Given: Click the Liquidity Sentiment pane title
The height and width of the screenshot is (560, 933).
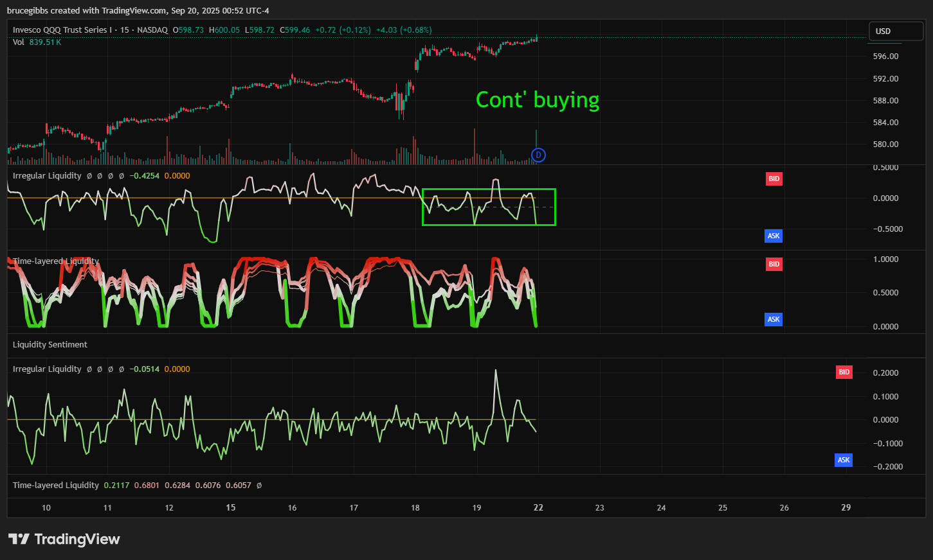Looking at the screenshot, I should point(50,344).
